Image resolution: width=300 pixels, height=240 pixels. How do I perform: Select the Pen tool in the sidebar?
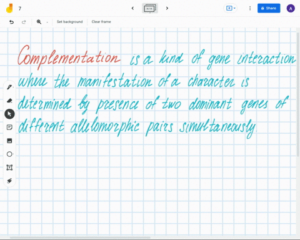tap(9, 87)
